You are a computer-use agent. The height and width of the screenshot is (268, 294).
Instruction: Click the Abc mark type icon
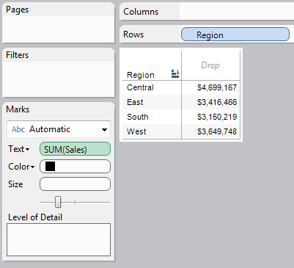(x=18, y=129)
